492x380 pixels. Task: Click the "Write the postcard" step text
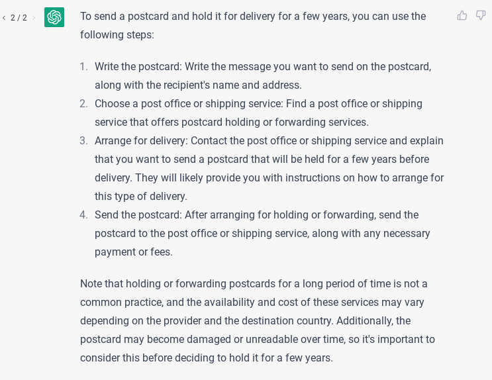coord(138,67)
